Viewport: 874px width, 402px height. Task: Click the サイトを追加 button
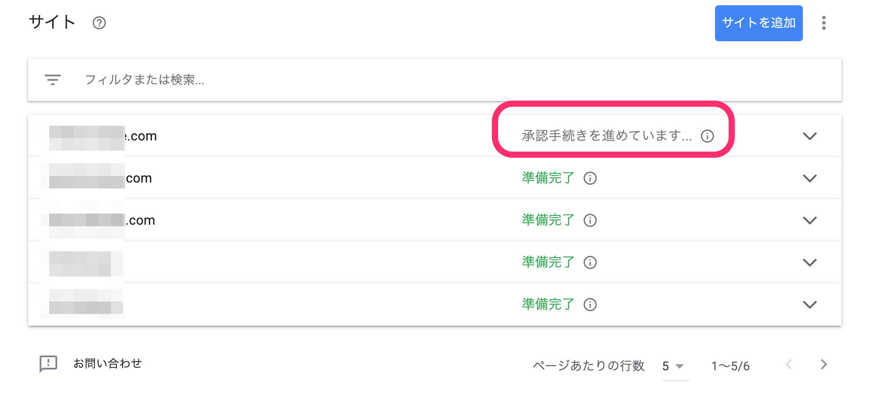click(758, 23)
